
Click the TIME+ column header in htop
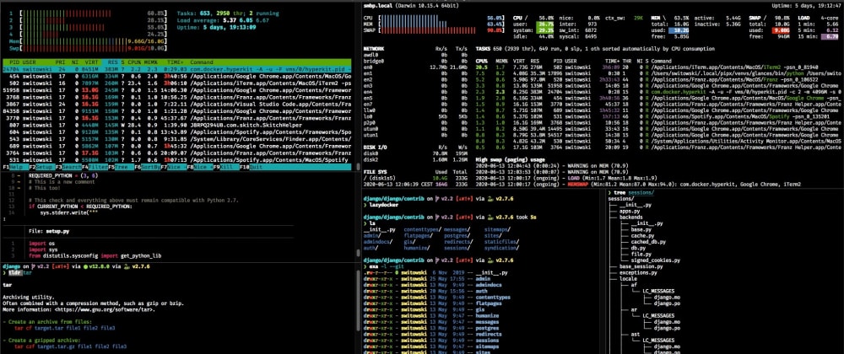click(x=175, y=62)
